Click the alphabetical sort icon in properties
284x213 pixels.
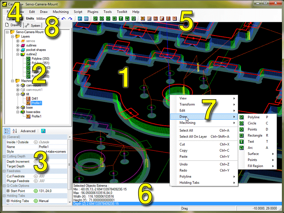(x=15, y=131)
